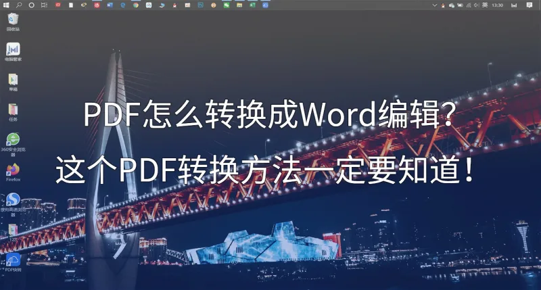Open the volume speaker tray icon
The image size is (541, 290).
click(477, 5)
